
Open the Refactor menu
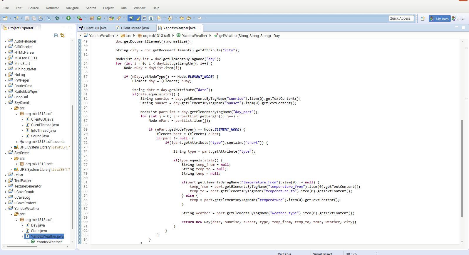[52, 8]
